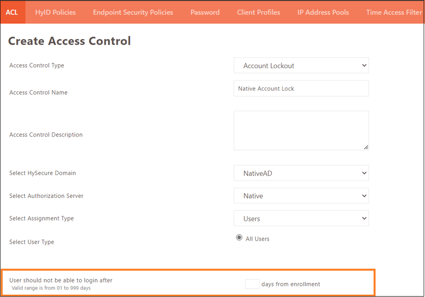Expand the Select Authorization Server dropdown
425x297 pixels.
[301, 196]
